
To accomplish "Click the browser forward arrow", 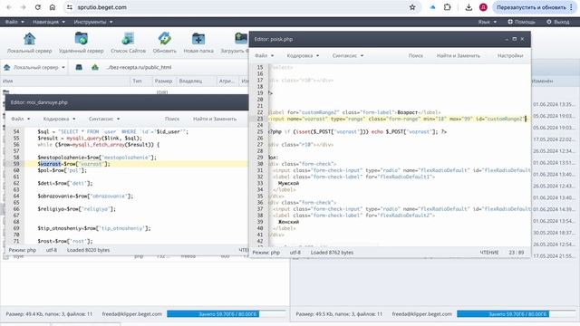I will tap(23, 7).
